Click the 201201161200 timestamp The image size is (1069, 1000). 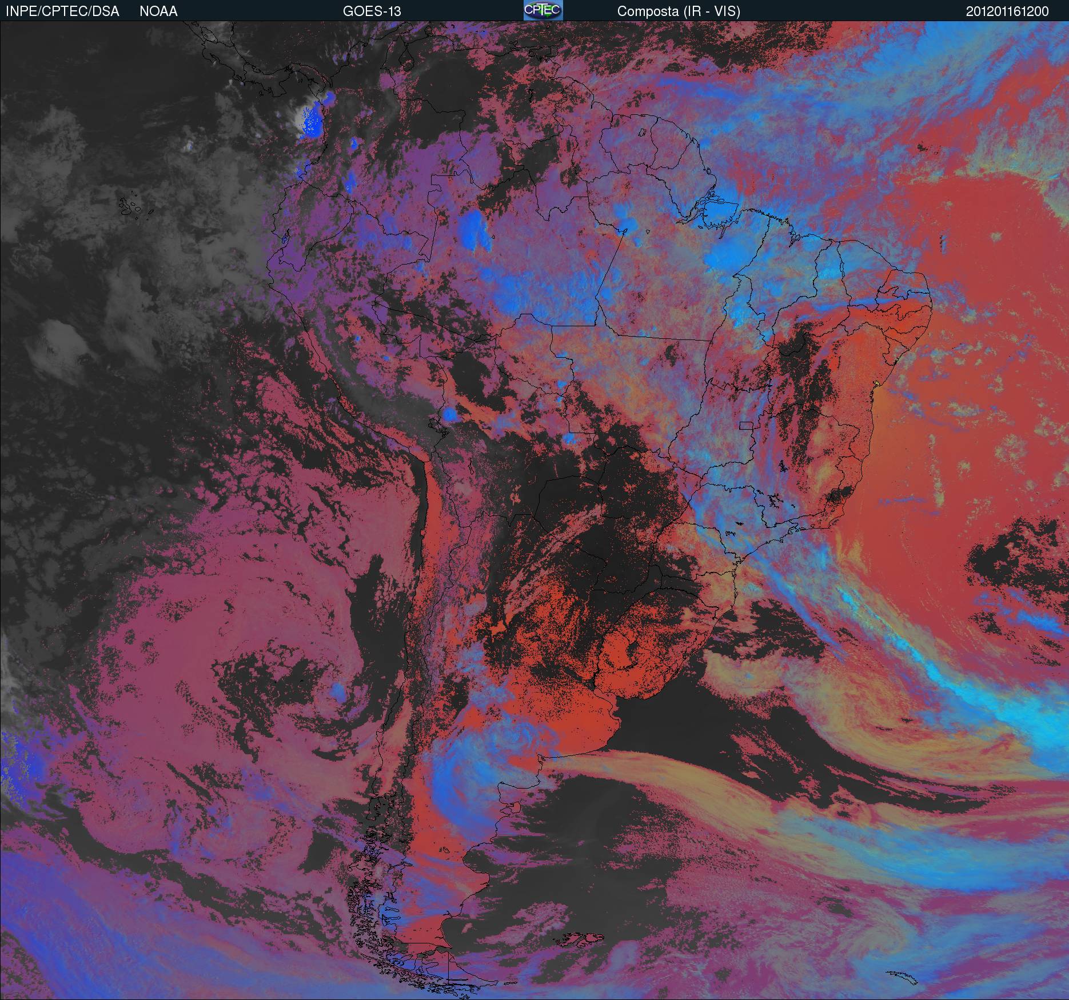tap(1007, 11)
